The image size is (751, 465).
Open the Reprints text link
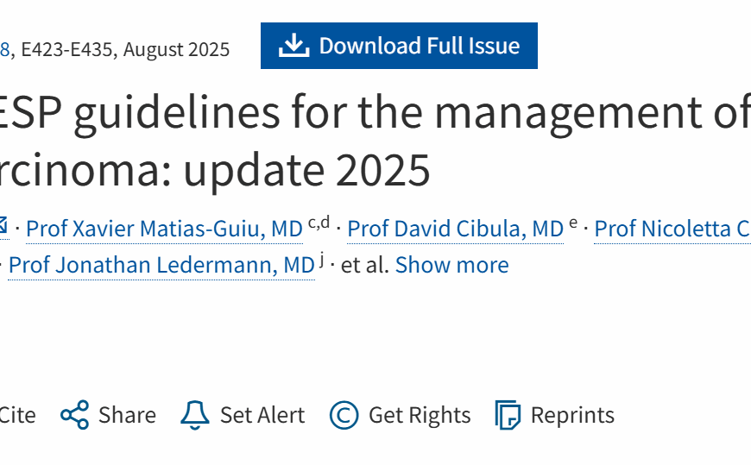572,415
